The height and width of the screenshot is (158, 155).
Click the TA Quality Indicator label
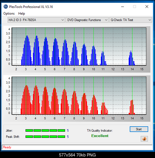[100, 131]
